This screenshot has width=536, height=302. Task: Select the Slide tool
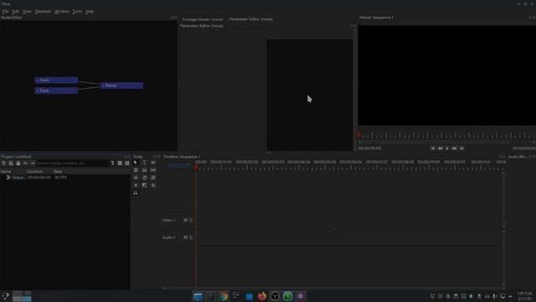point(136,178)
